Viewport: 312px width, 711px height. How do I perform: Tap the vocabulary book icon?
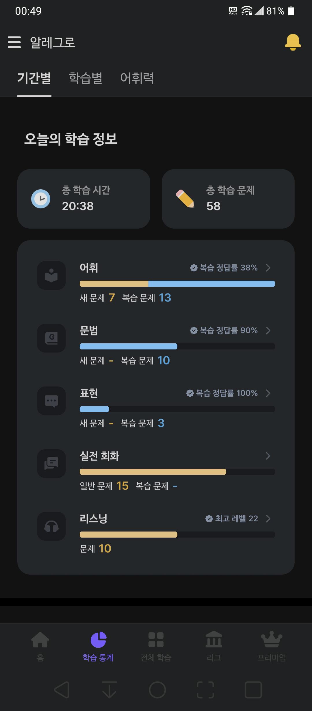[x=51, y=275]
